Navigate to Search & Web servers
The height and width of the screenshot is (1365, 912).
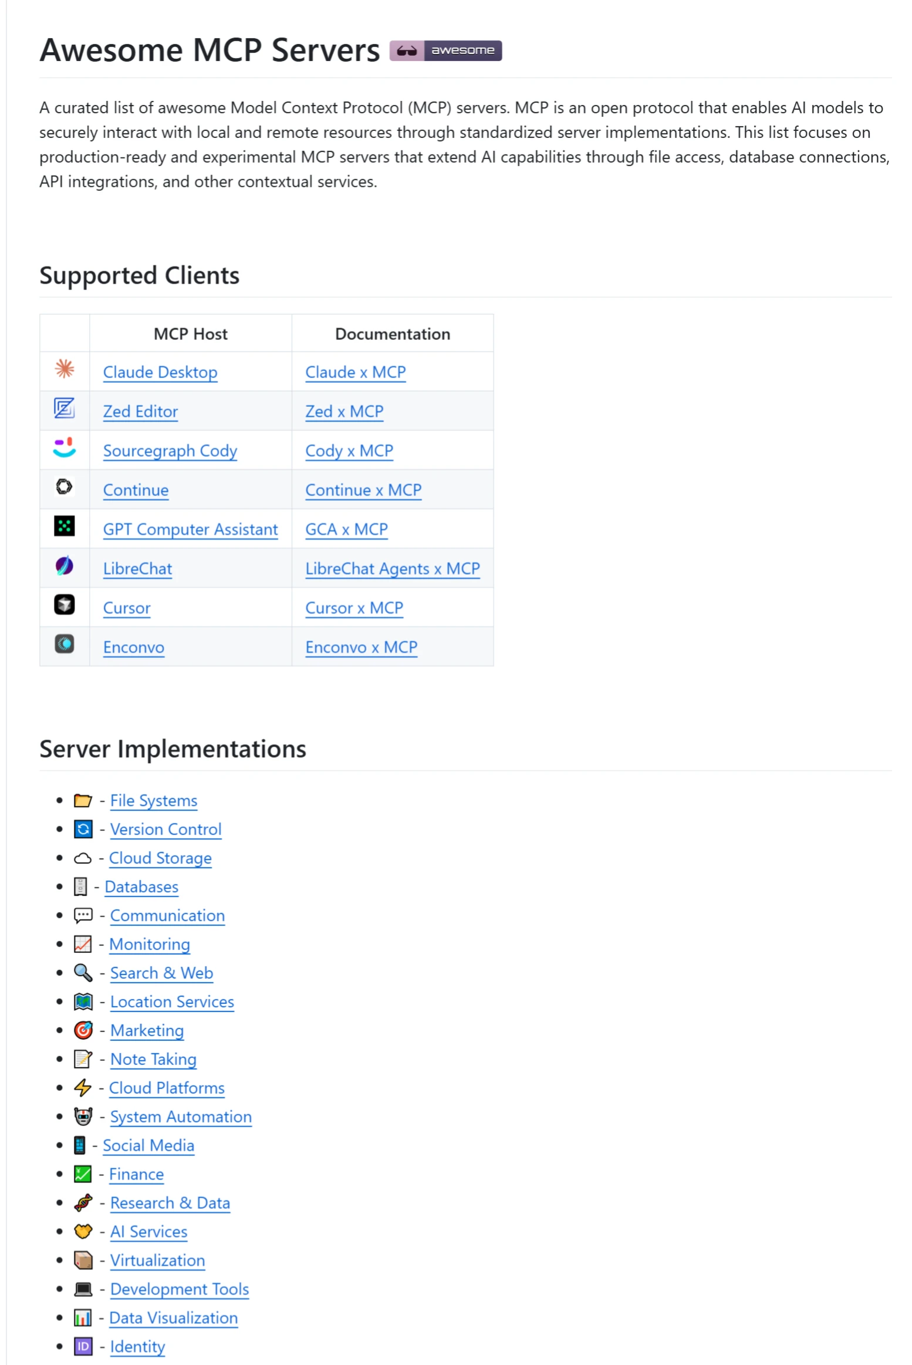coord(161,973)
